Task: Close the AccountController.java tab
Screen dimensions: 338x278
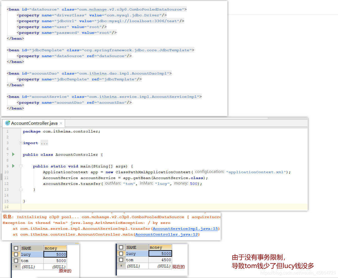Action: 61,123
